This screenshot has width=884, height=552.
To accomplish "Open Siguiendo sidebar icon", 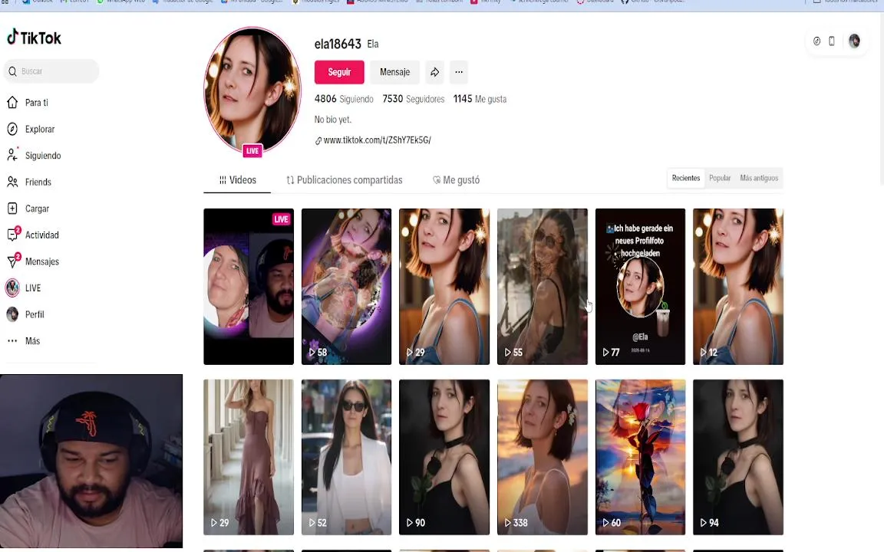I will coord(12,155).
